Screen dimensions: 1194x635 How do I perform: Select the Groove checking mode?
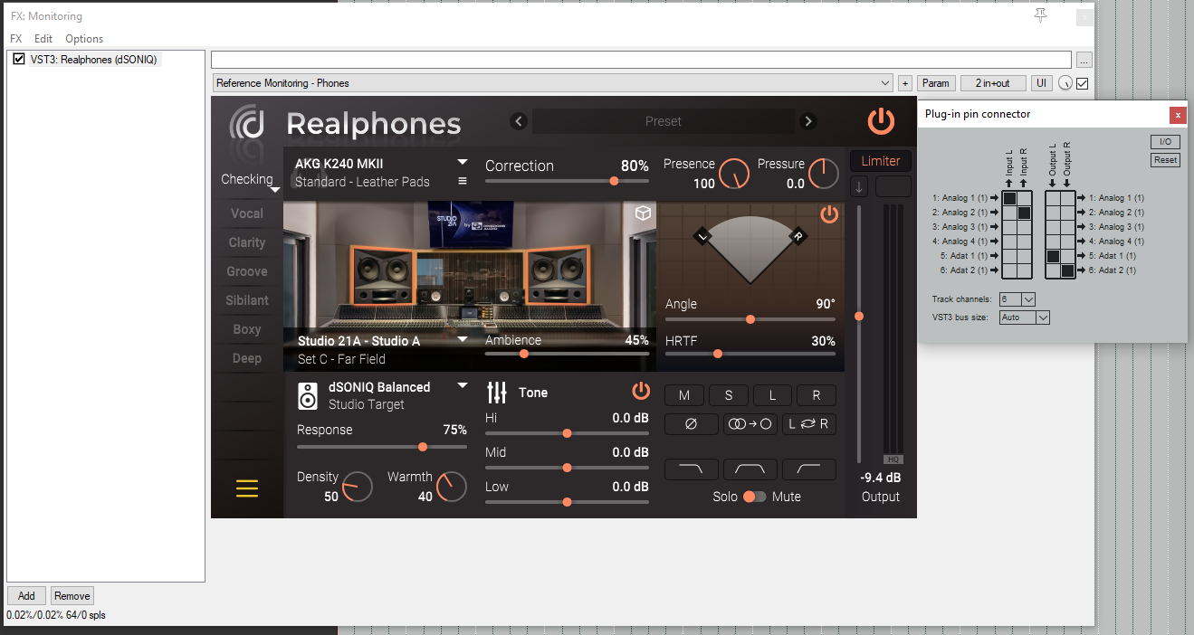pyautogui.click(x=247, y=271)
